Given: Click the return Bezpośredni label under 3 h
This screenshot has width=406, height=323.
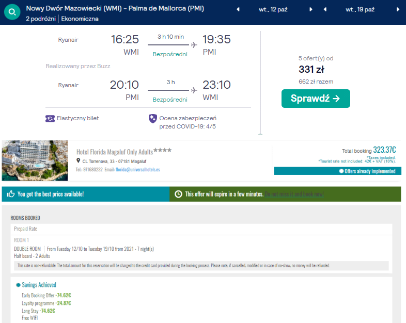Looking at the screenshot, I should (x=170, y=100).
